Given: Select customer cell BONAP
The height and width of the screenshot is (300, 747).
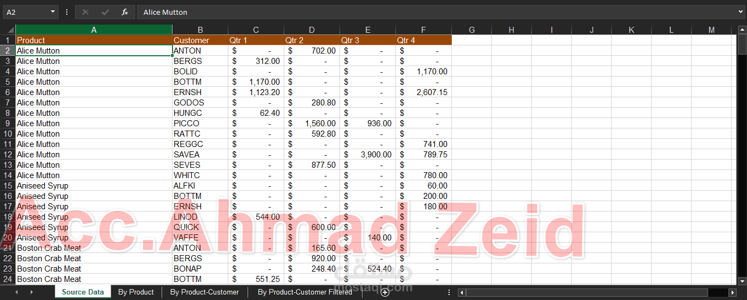Looking at the screenshot, I should point(200,269).
